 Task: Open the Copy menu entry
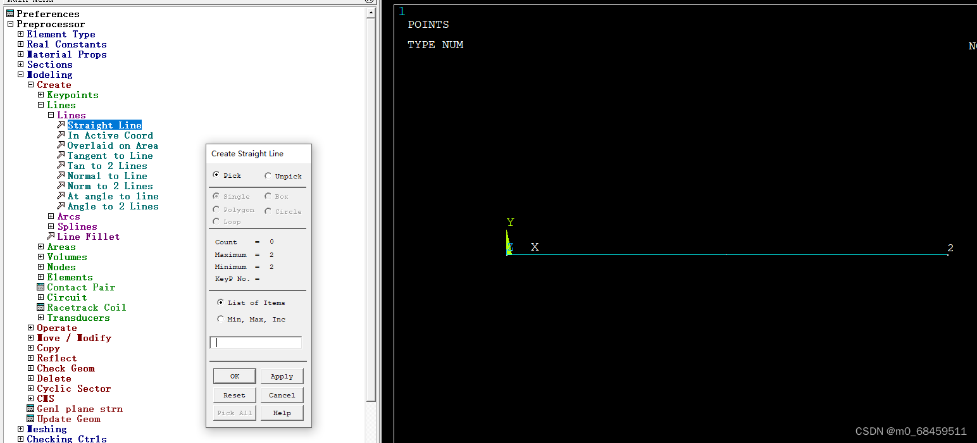pos(49,348)
